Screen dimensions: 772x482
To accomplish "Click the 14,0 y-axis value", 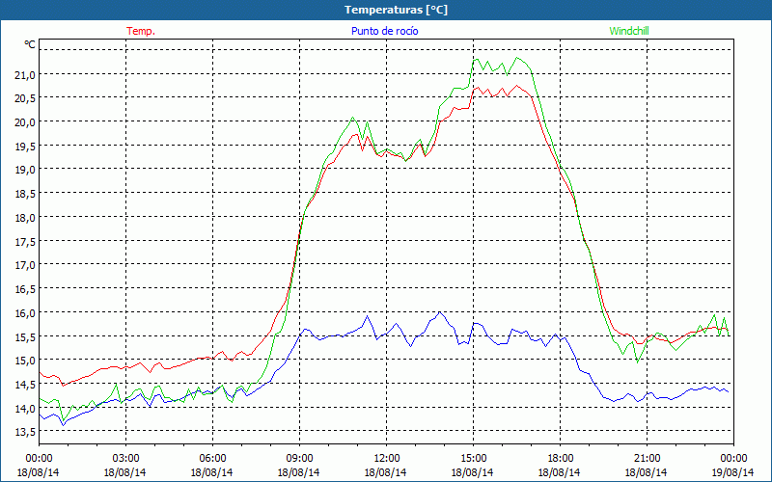I will [26, 408].
